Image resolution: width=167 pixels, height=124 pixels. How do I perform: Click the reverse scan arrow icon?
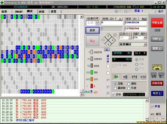(125, 77)
